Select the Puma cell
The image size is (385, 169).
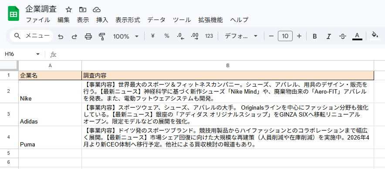(50, 137)
